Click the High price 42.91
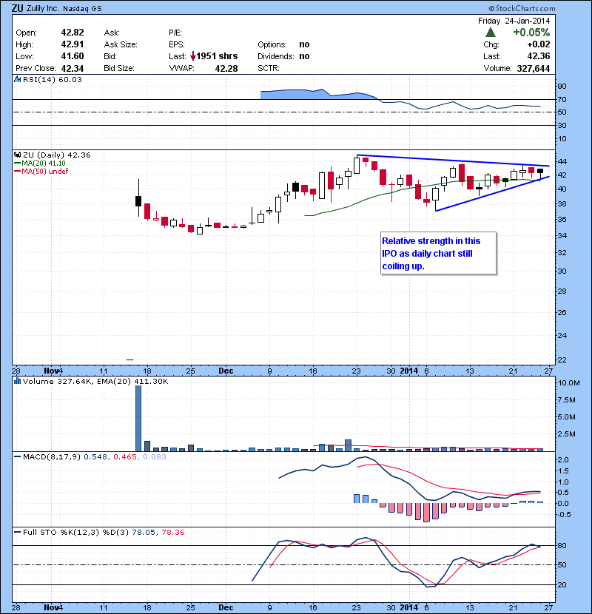The width and height of the screenshot is (592, 614). [73, 44]
